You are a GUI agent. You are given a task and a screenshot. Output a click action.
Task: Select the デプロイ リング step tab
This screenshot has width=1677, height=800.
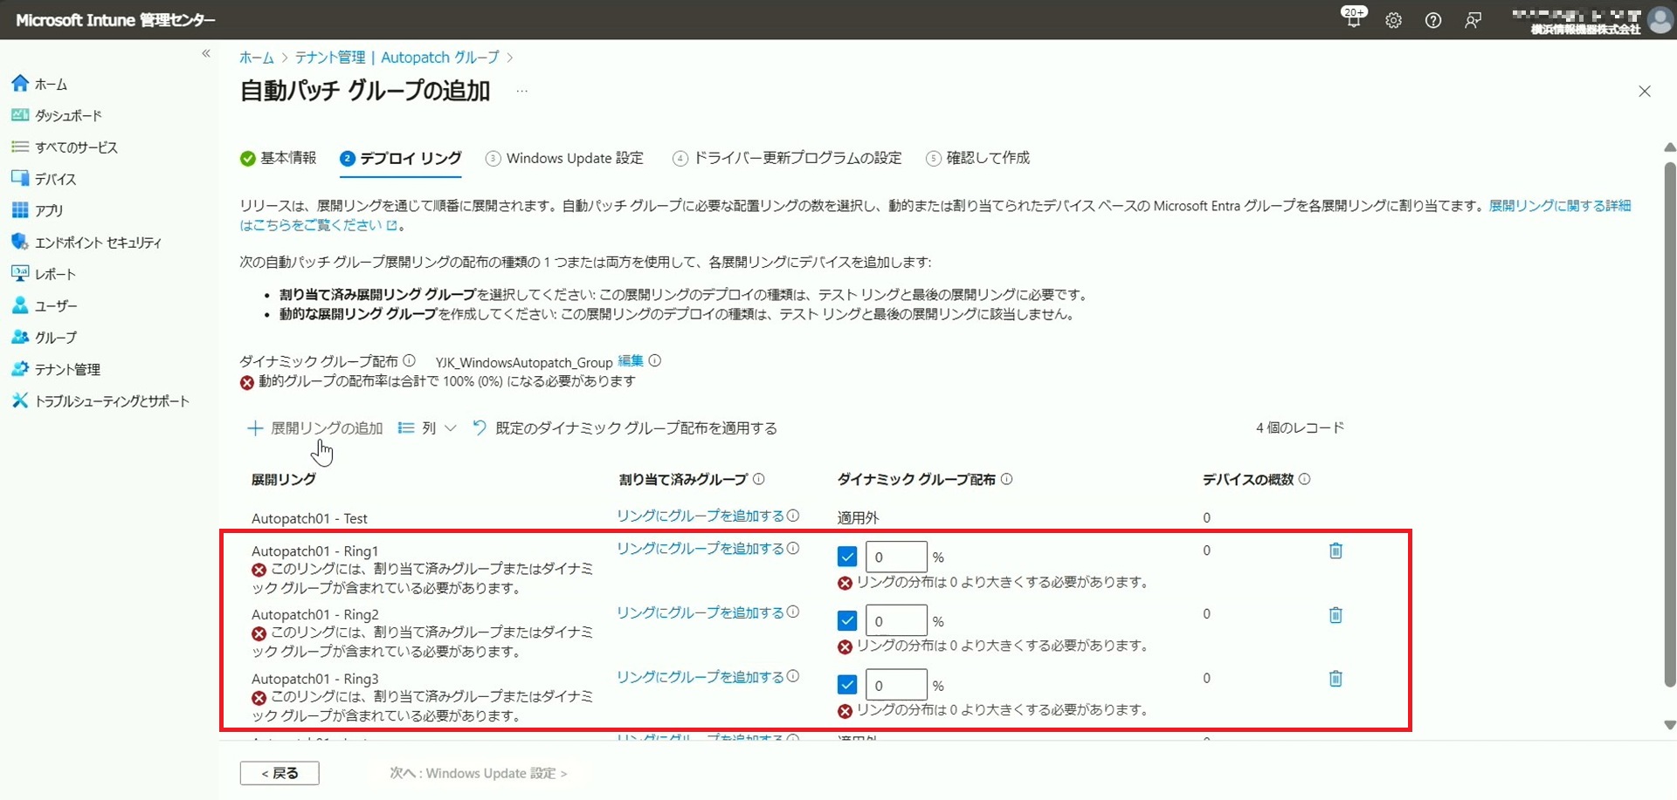(x=401, y=158)
